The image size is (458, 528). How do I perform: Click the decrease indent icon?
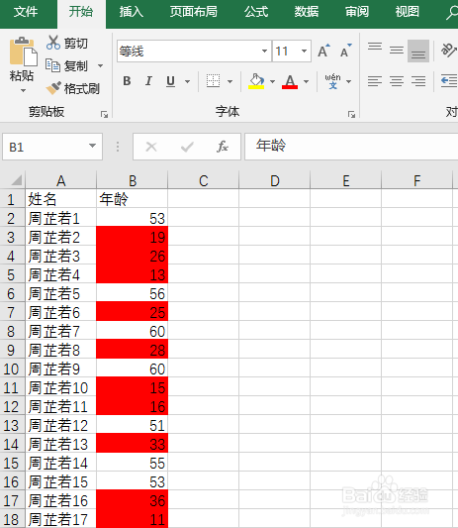pyautogui.click(x=449, y=81)
